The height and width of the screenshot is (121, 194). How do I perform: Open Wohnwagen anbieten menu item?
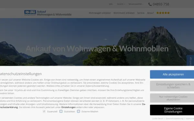100,13
